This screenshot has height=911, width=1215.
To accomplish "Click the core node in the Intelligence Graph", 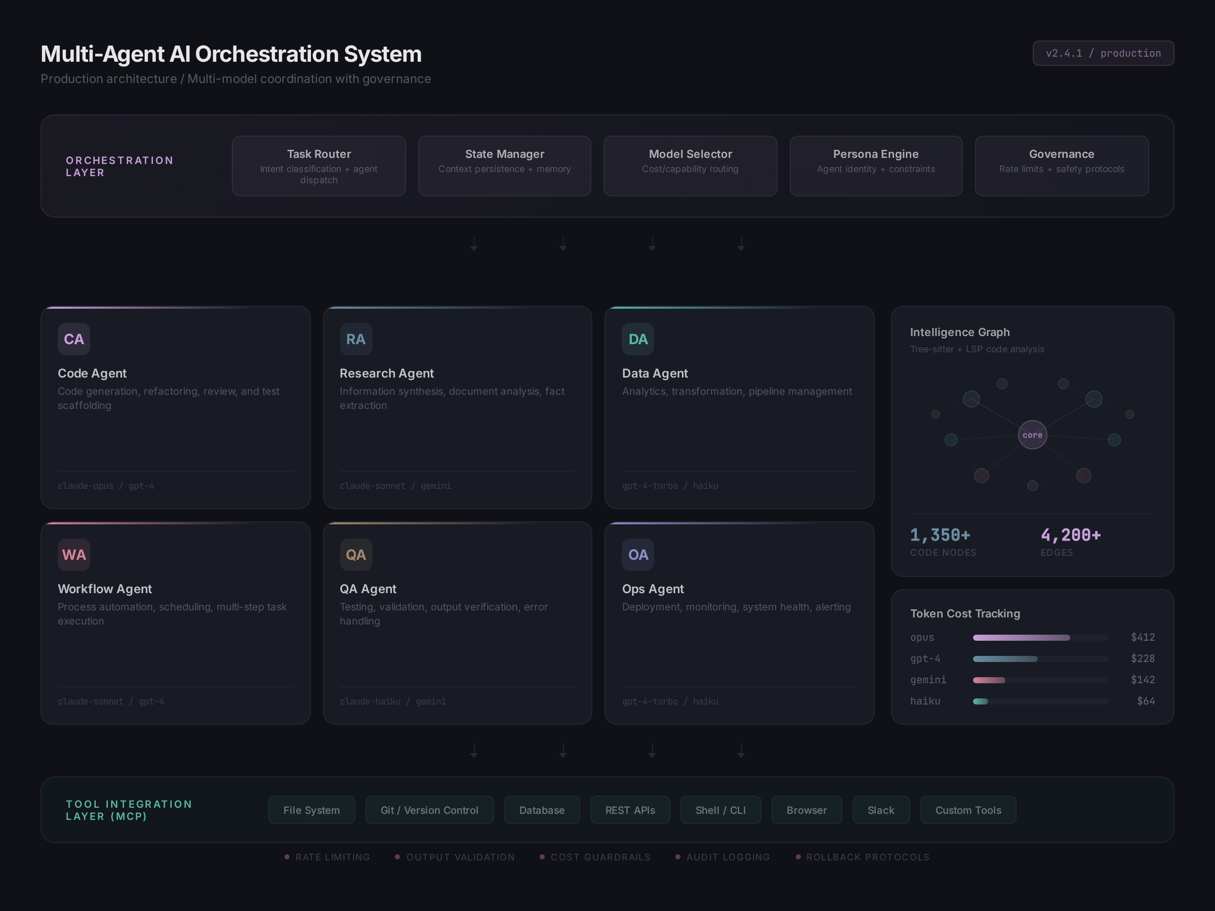I will [x=1032, y=434].
